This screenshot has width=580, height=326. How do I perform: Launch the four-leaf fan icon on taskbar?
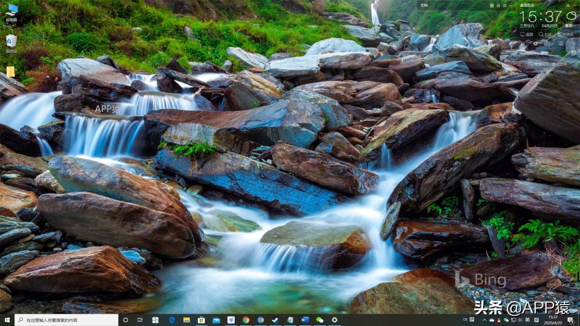[155, 320]
